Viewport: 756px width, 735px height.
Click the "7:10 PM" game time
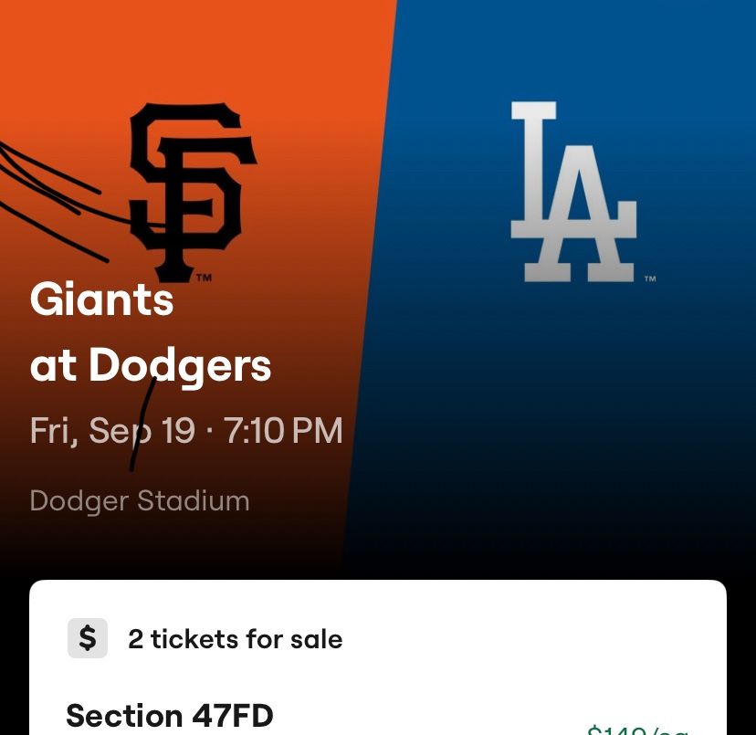284,430
